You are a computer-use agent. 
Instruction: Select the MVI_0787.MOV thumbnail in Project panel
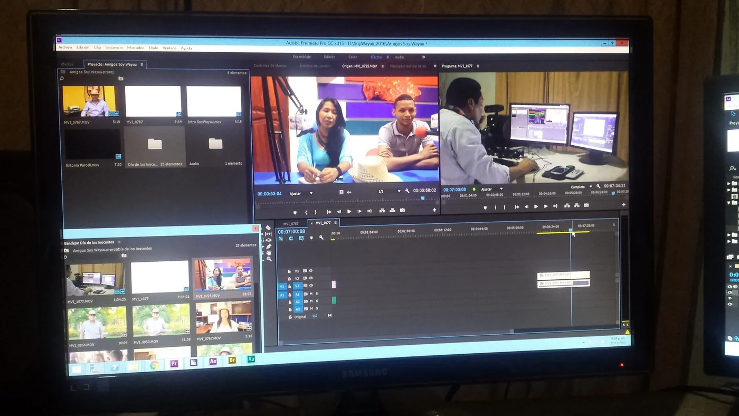pyautogui.click(x=90, y=101)
